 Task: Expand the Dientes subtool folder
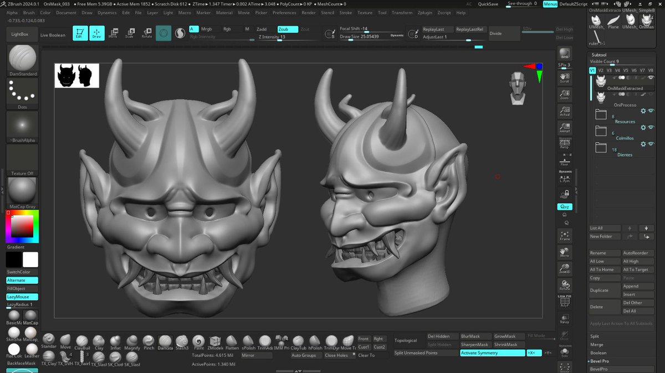tap(601, 148)
